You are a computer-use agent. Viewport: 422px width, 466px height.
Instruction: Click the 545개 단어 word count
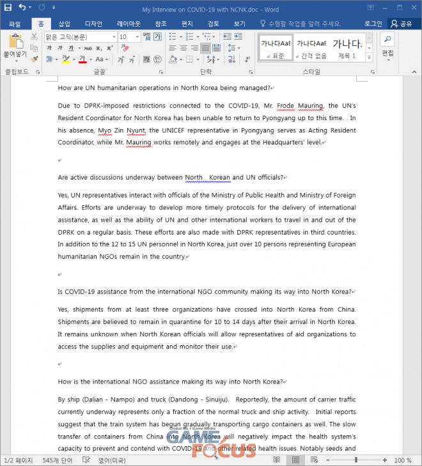click(59, 460)
